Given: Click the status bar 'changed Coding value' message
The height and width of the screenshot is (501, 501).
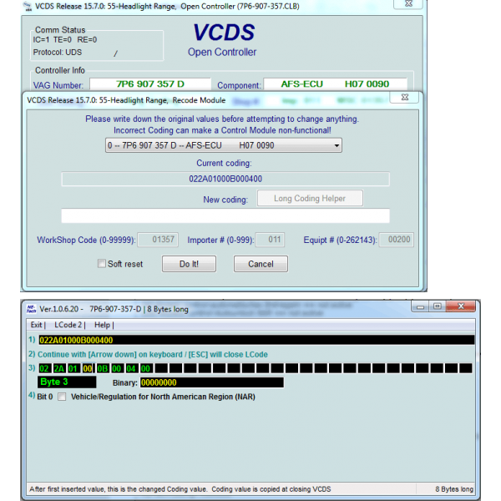Looking at the screenshot, I should pos(180,489).
